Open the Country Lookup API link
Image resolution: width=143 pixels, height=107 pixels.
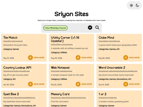coord(17,71)
